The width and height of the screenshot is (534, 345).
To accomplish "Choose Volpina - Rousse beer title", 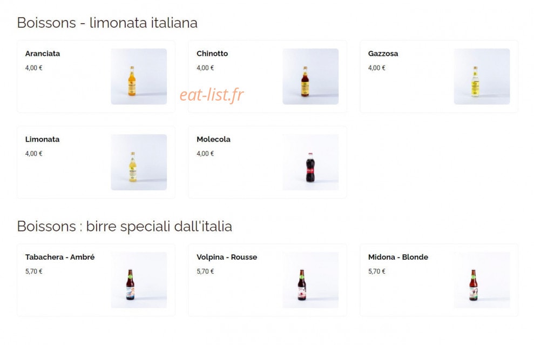I will (227, 257).
